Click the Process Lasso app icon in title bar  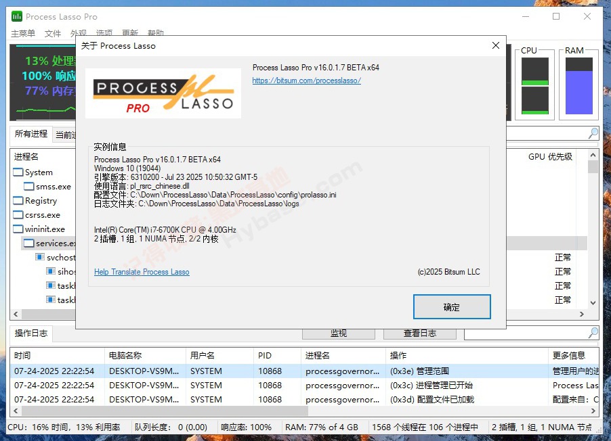point(17,16)
